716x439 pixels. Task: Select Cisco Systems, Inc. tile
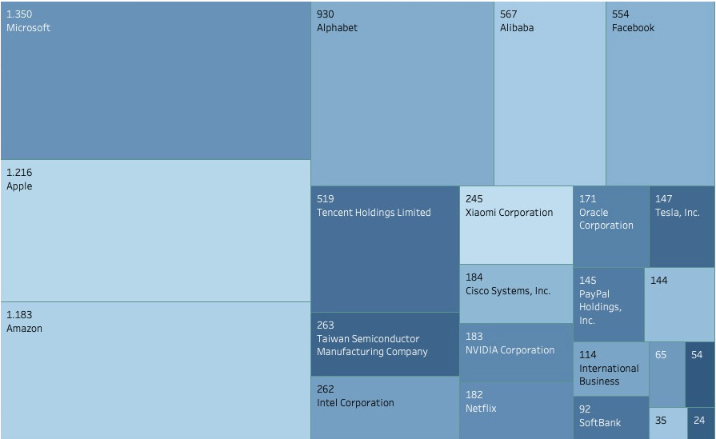pos(516,294)
